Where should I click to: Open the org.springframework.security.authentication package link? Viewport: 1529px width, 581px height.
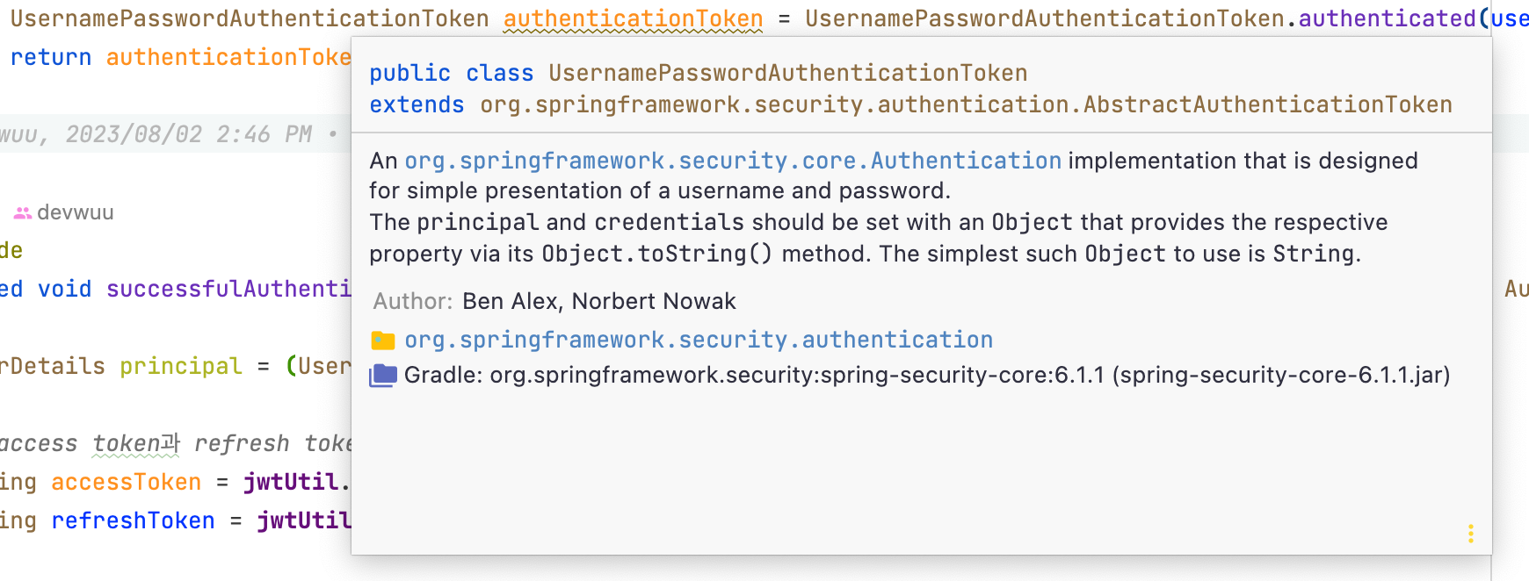click(699, 340)
